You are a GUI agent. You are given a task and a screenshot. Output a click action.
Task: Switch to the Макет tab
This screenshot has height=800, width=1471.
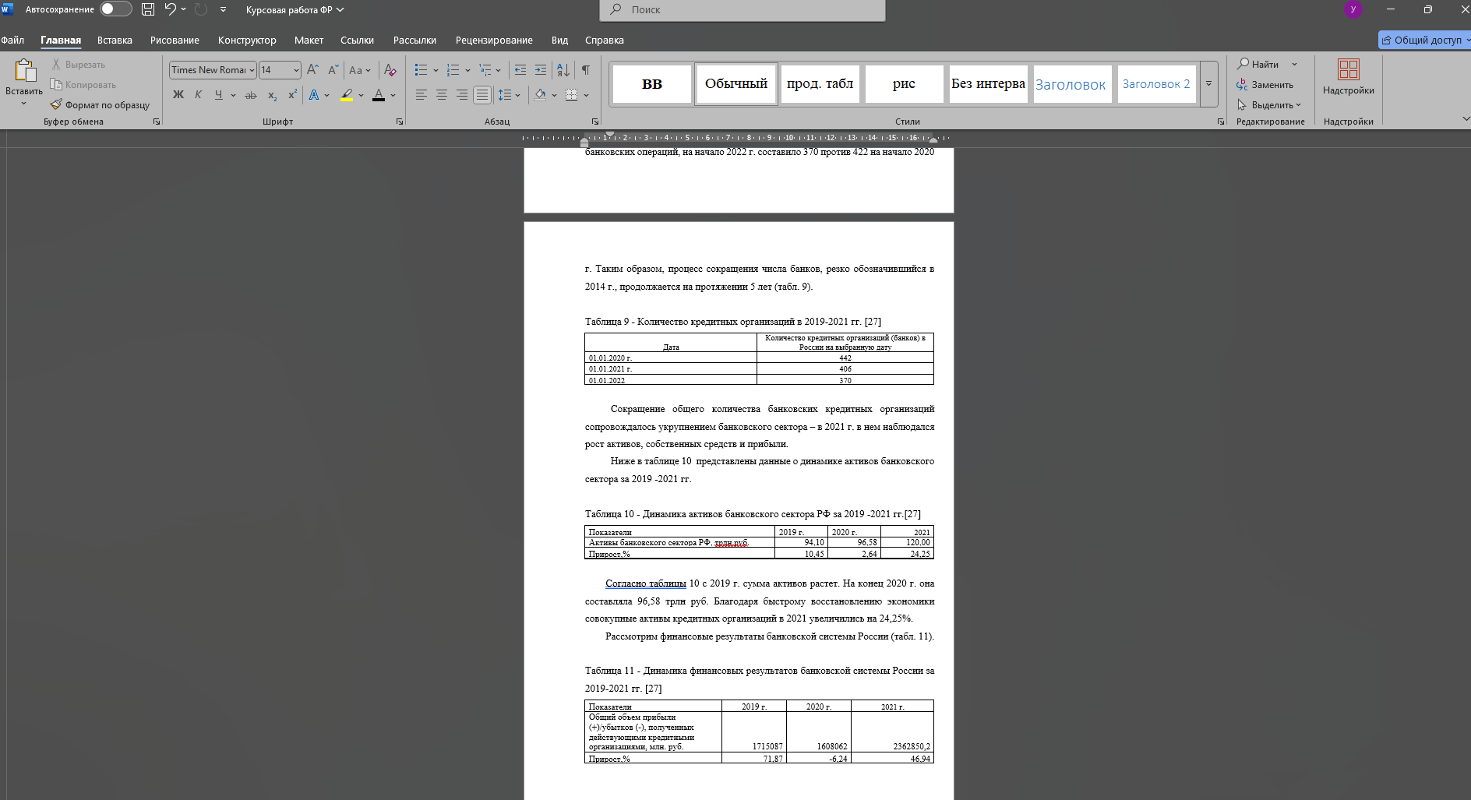(x=309, y=40)
